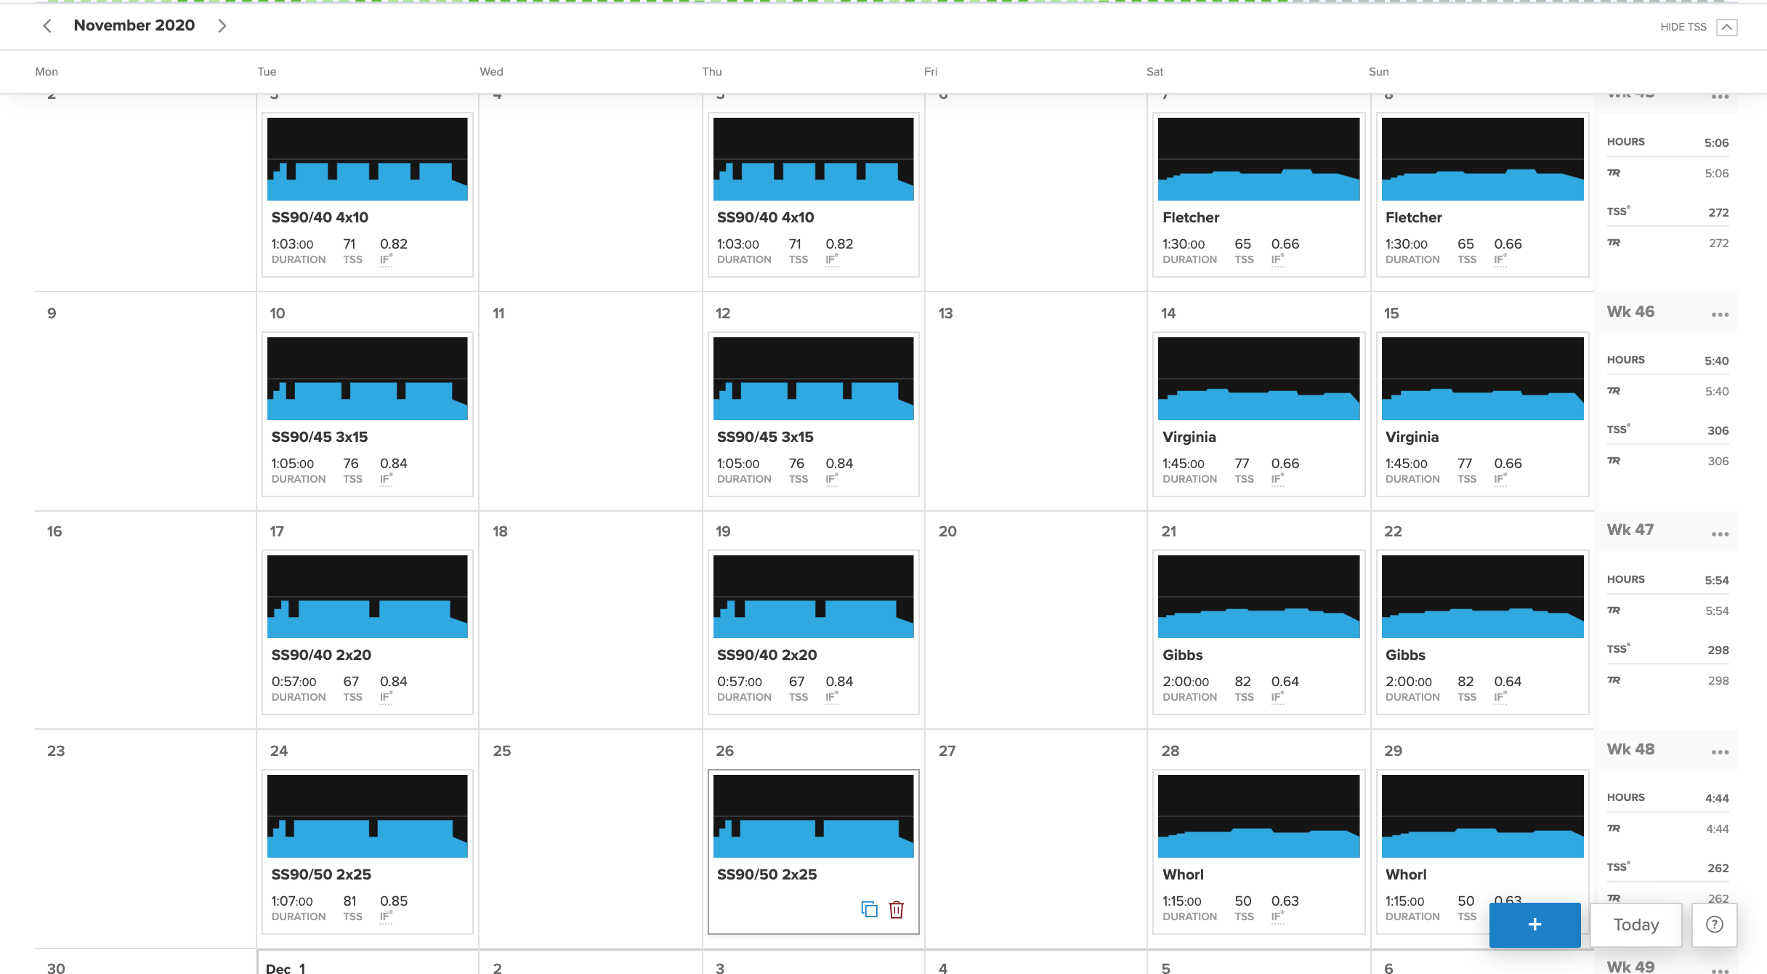Open Wk 48 options menu
This screenshot has width=1767, height=974.
(1720, 752)
